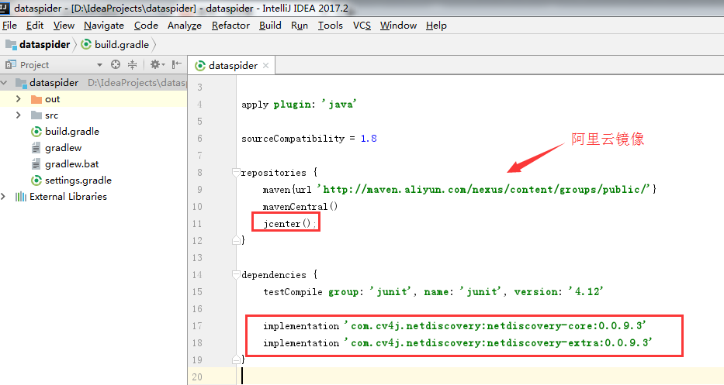
Task: Click the jcenter() line in editor
Action: tap(289, 224)
